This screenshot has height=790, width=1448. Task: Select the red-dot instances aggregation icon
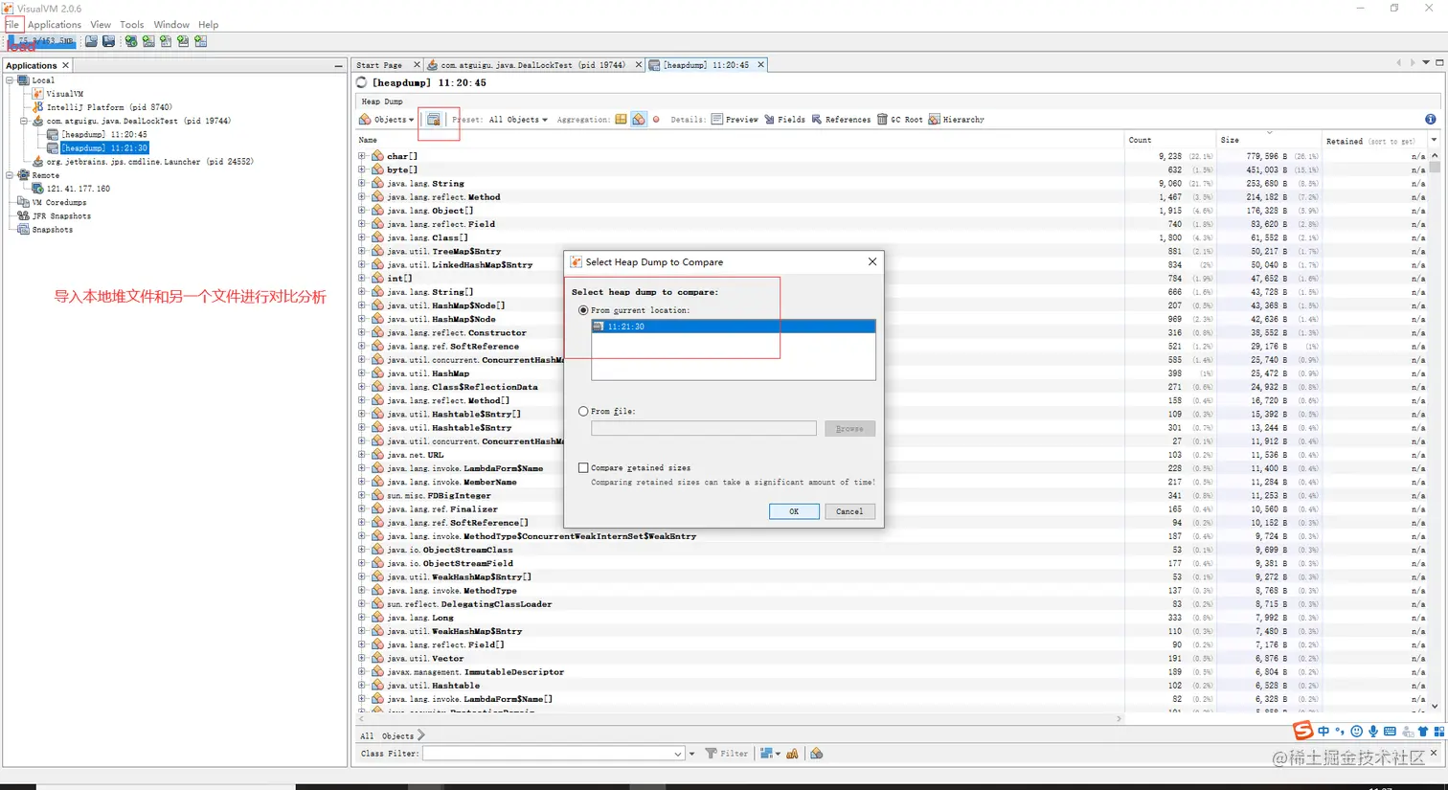tap(656, 120)
